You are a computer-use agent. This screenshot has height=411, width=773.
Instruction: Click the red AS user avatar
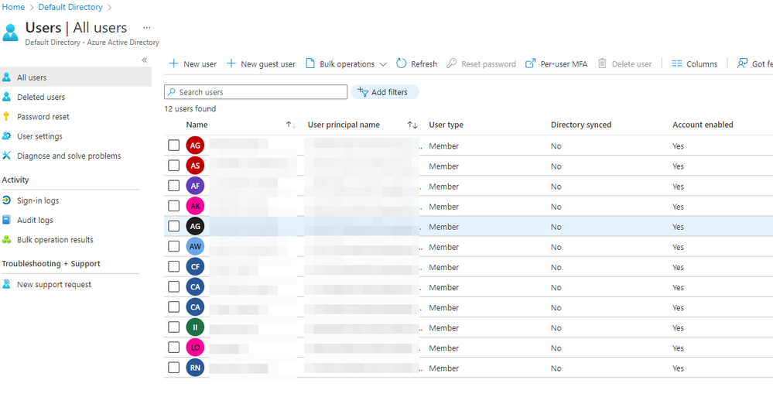(x=195, y=166)
